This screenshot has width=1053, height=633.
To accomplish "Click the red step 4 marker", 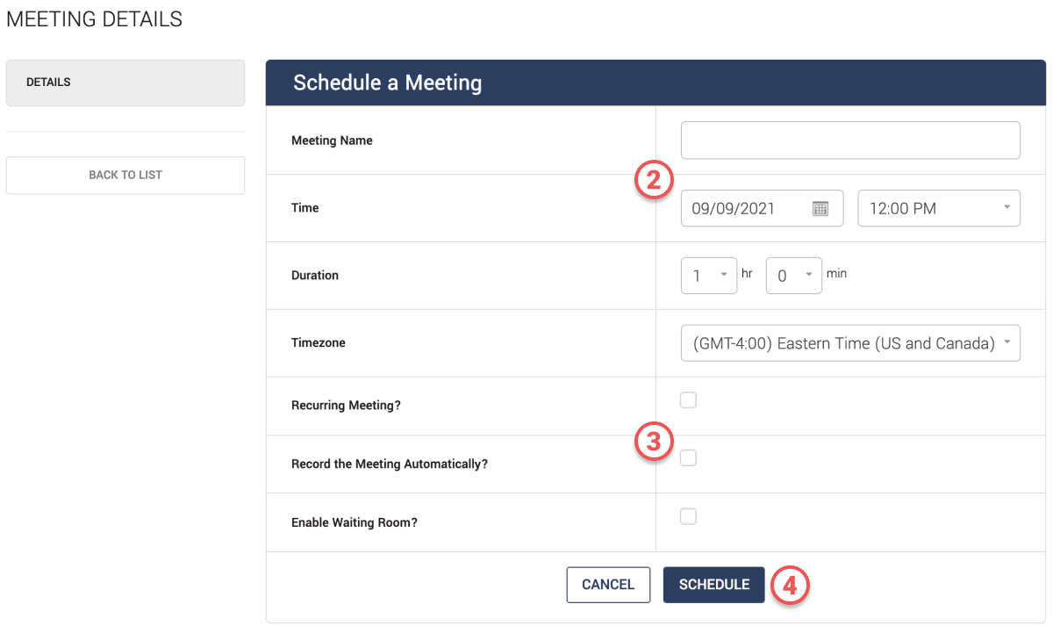I will [790, 586].
